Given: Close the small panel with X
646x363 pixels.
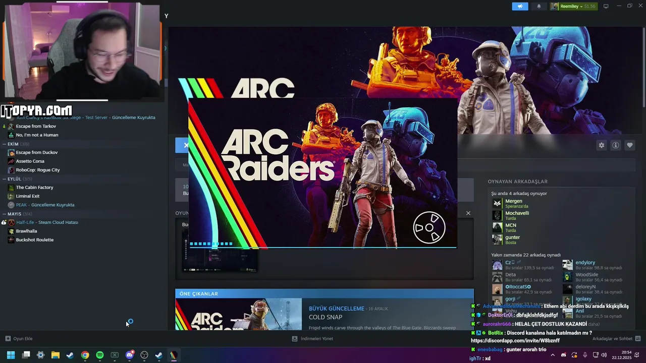Looking at the screenshot, I should click(x=468, y=213).
